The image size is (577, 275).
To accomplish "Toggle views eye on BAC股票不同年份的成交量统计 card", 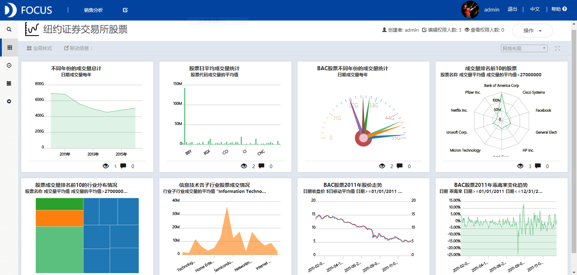I will 382,166.
